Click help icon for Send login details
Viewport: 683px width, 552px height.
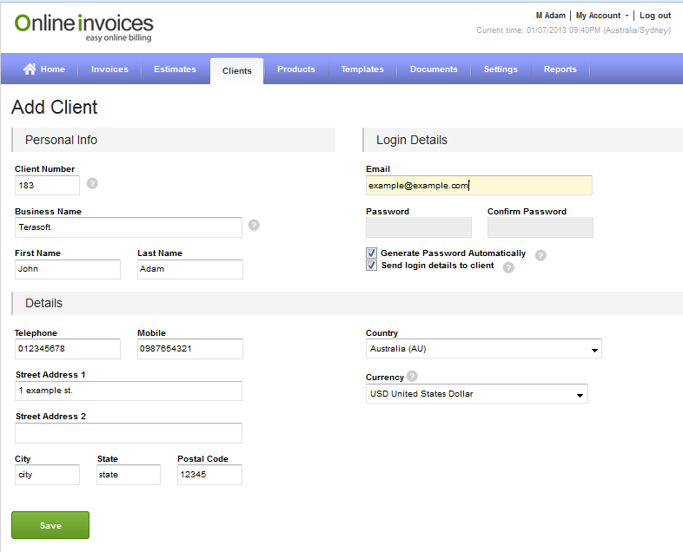pos(508,267)
